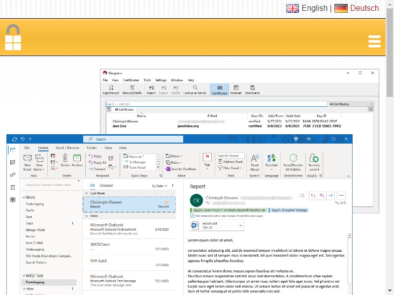Open the All Certificates dropdown in Kleopatra

351,104
